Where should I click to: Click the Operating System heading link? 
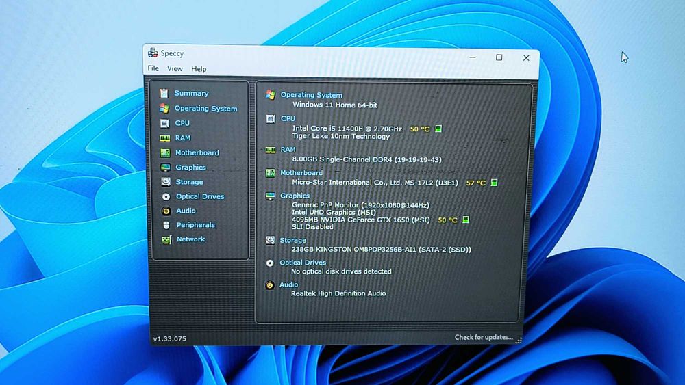tap(311, 95)
